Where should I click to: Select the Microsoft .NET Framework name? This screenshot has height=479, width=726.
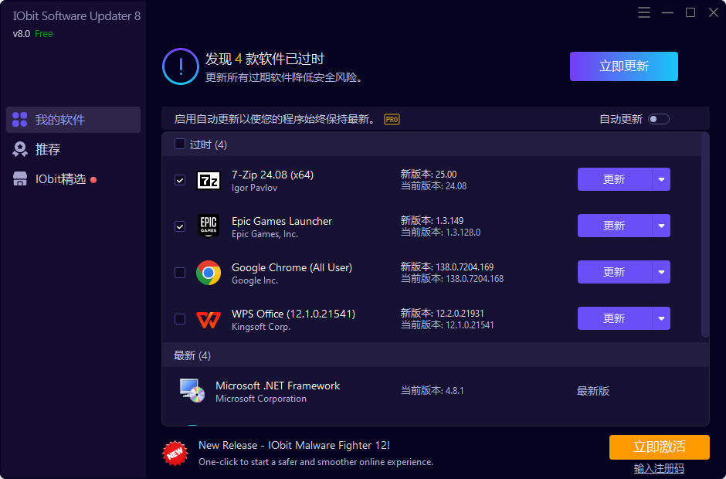click(278, 386)
